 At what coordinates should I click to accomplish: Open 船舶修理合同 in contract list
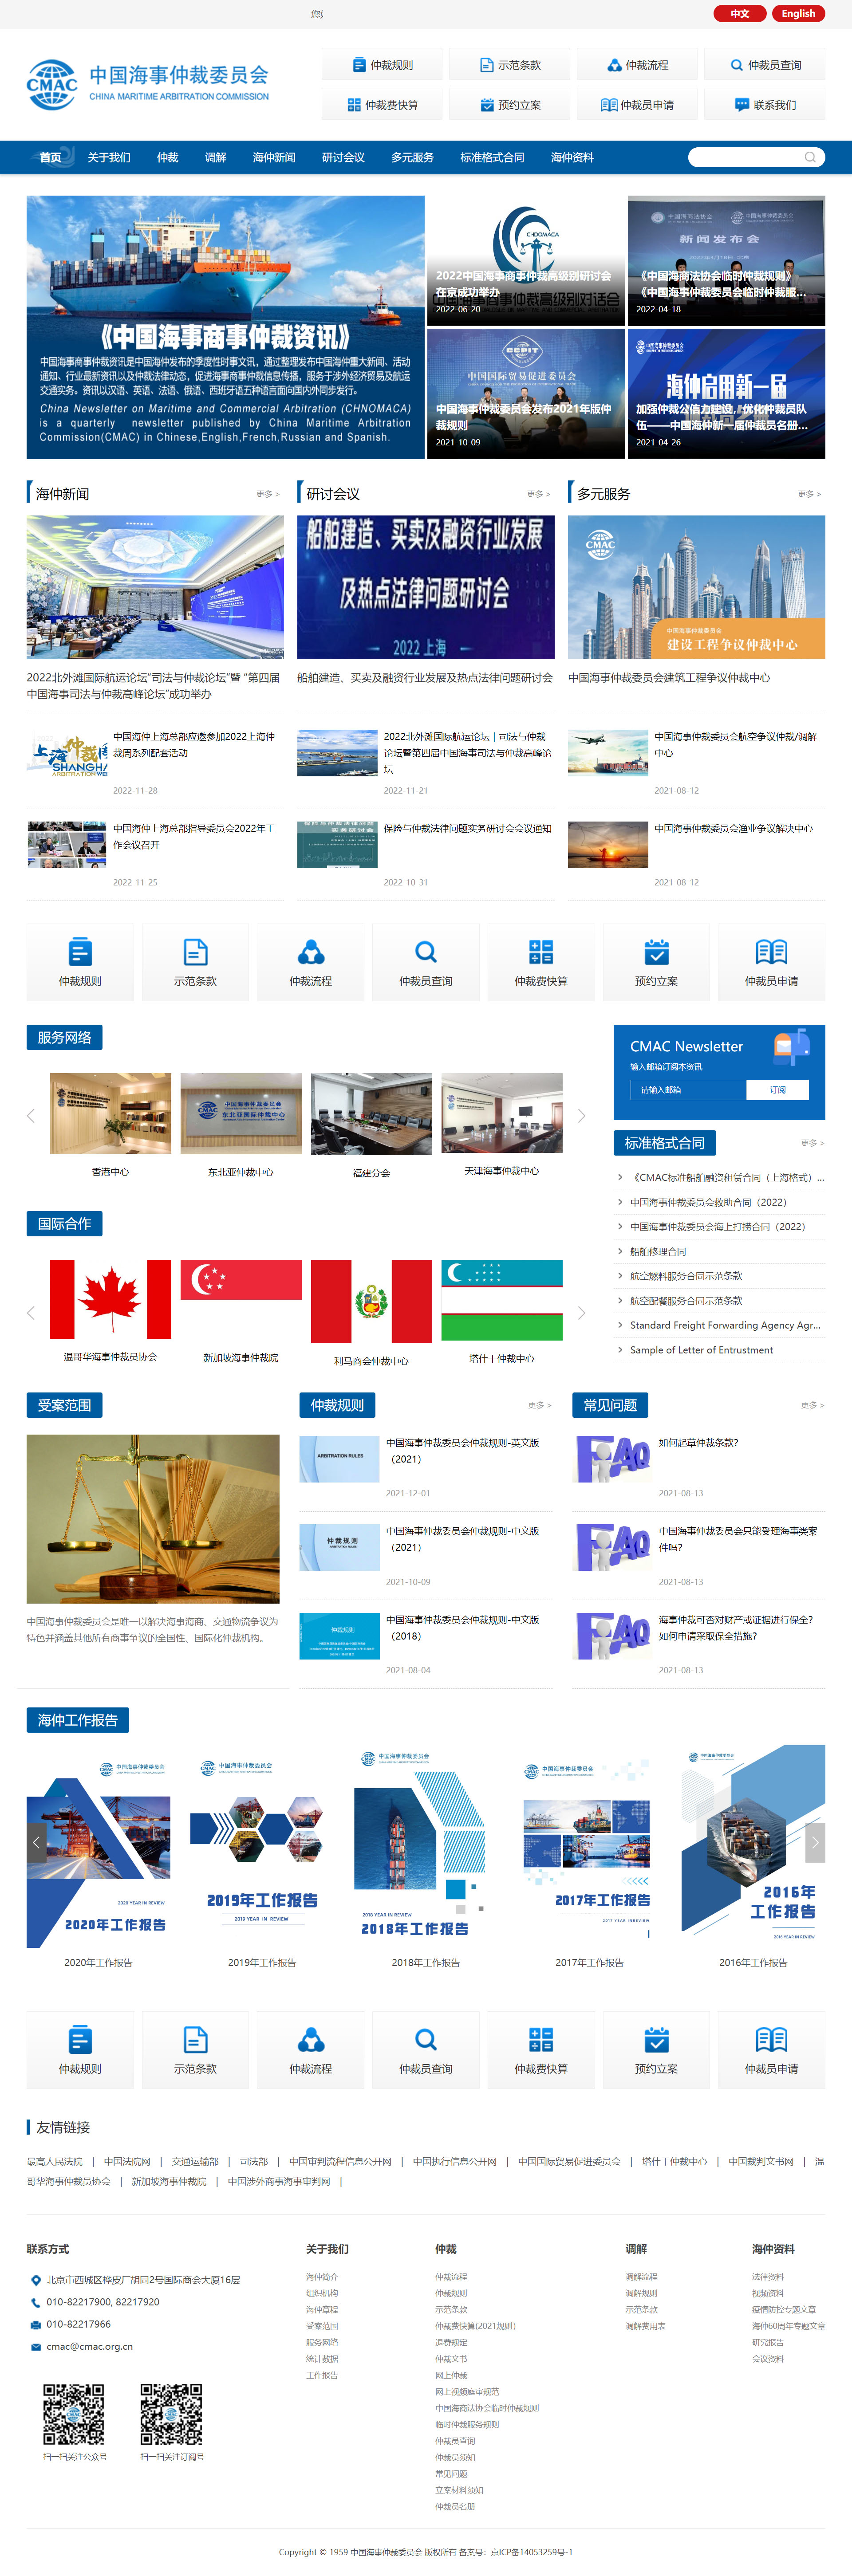tap(658, 1251)
